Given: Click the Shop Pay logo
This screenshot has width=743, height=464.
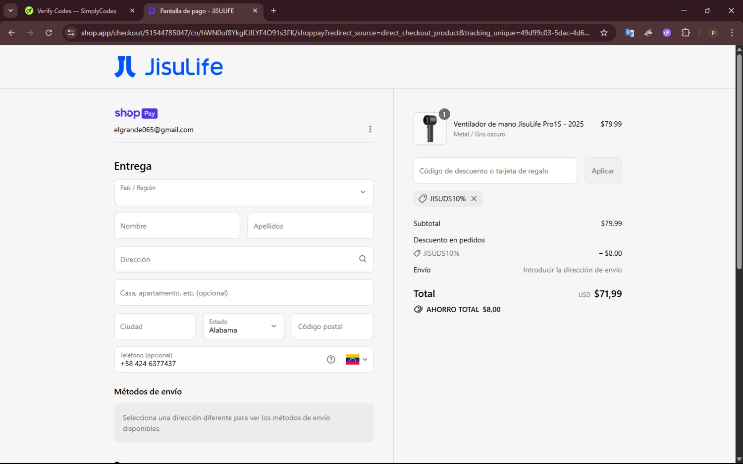Looking at the screenshot, I should click(x=136, y=113).
